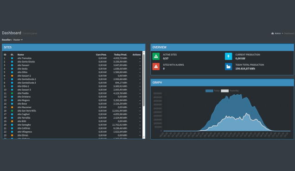Sort by the Today Prod. column header
The width and height of the screenshot is (295, 171).
pyautogui.click(x=121, y=55)
